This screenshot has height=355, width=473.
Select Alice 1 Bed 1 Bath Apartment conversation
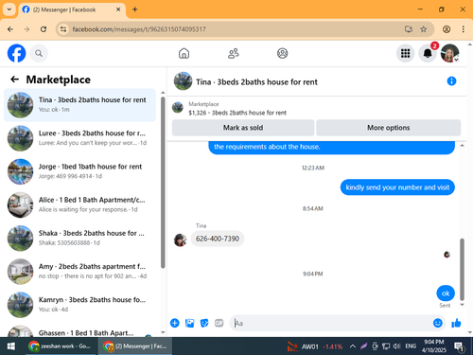point(79,204)
